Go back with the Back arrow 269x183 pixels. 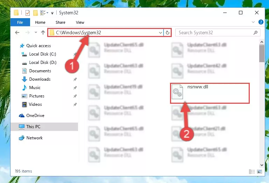(17, 32)
